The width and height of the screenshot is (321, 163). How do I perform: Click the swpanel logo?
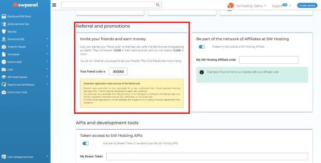pos(25,5)
